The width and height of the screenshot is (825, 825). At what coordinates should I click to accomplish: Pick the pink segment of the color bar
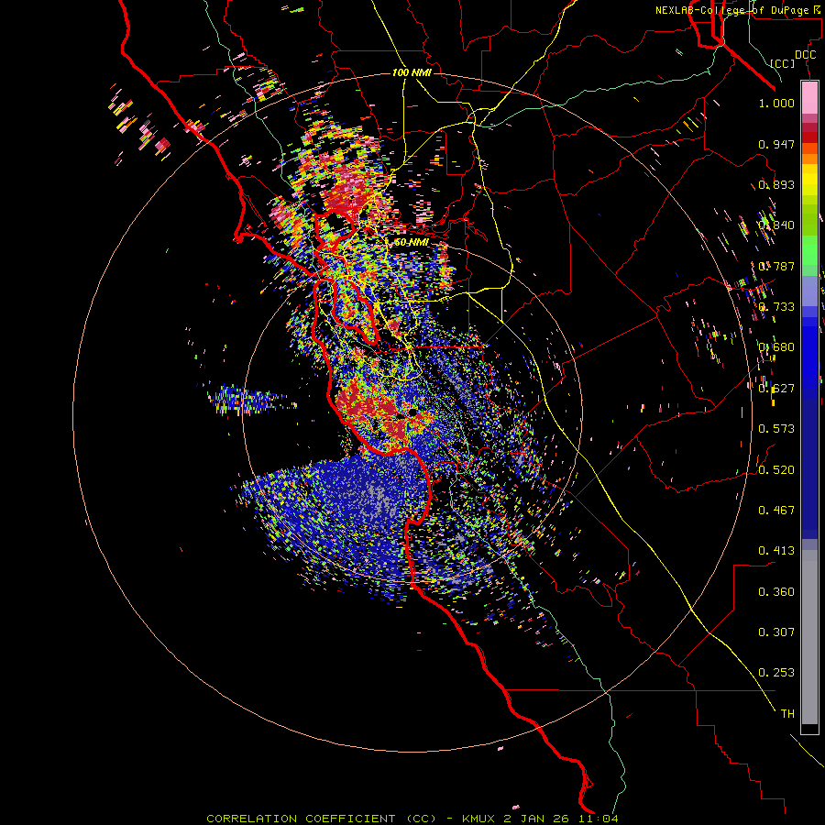click(809, 98)
